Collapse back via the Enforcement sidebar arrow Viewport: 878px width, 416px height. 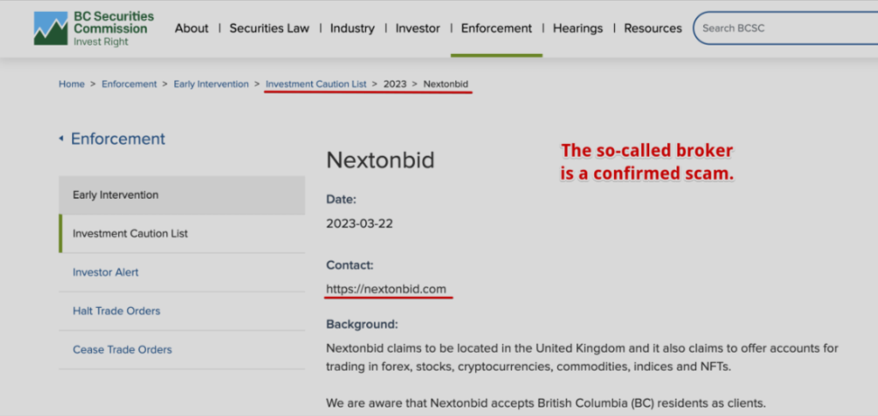click(62, 139)
